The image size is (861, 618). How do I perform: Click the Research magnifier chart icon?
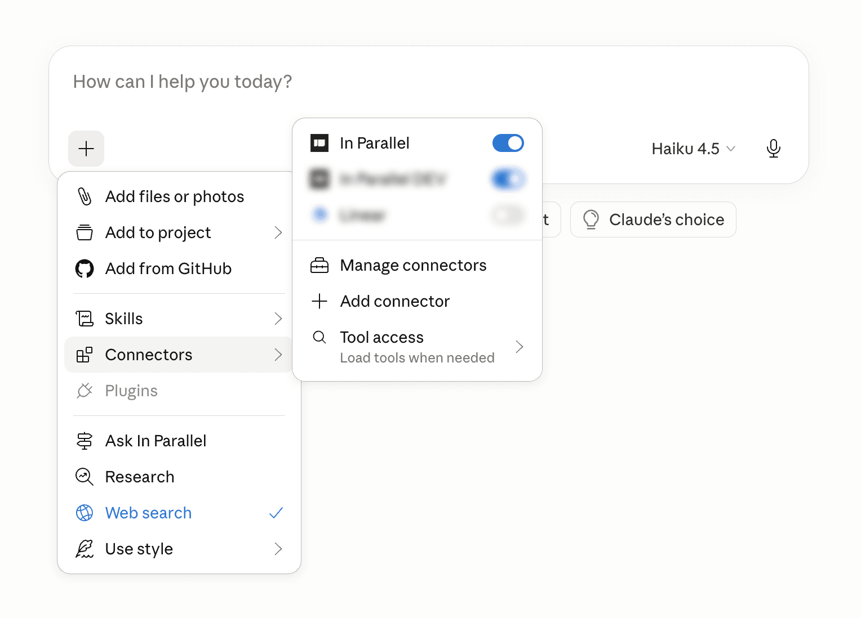(x=85, y=477)
